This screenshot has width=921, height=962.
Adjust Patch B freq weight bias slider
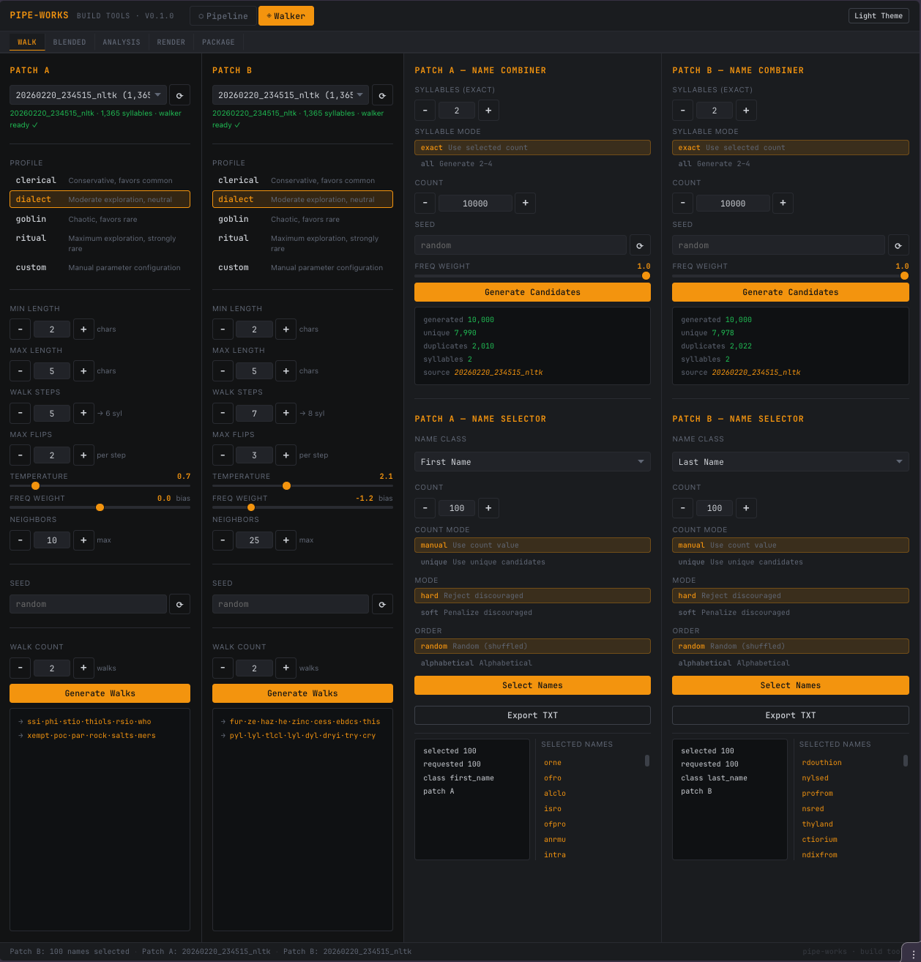click(x=302, y=507)
